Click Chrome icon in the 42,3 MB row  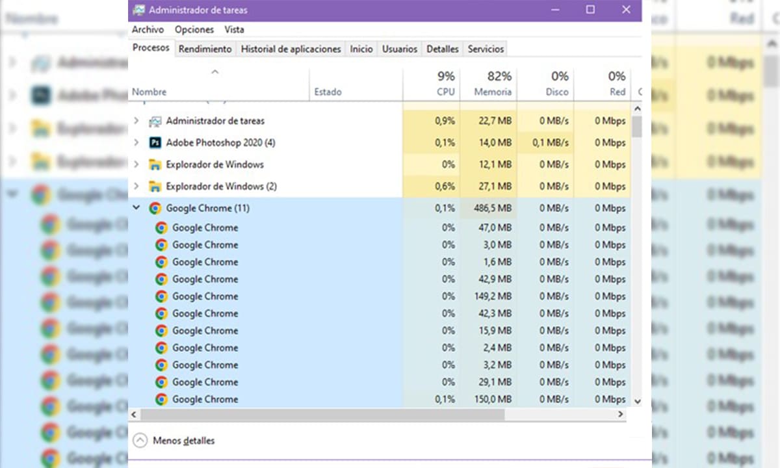(x=161, y=313)
